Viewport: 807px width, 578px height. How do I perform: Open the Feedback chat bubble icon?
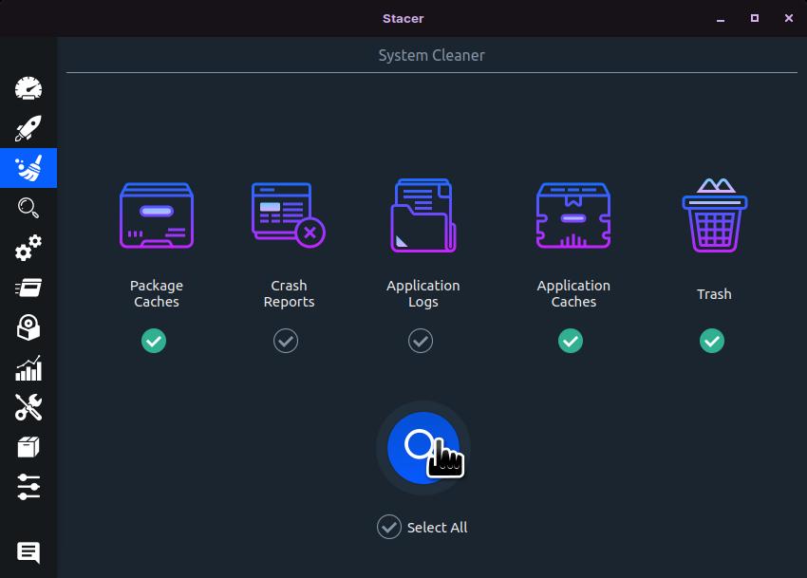pyautogui.click(x=28, y=552)
